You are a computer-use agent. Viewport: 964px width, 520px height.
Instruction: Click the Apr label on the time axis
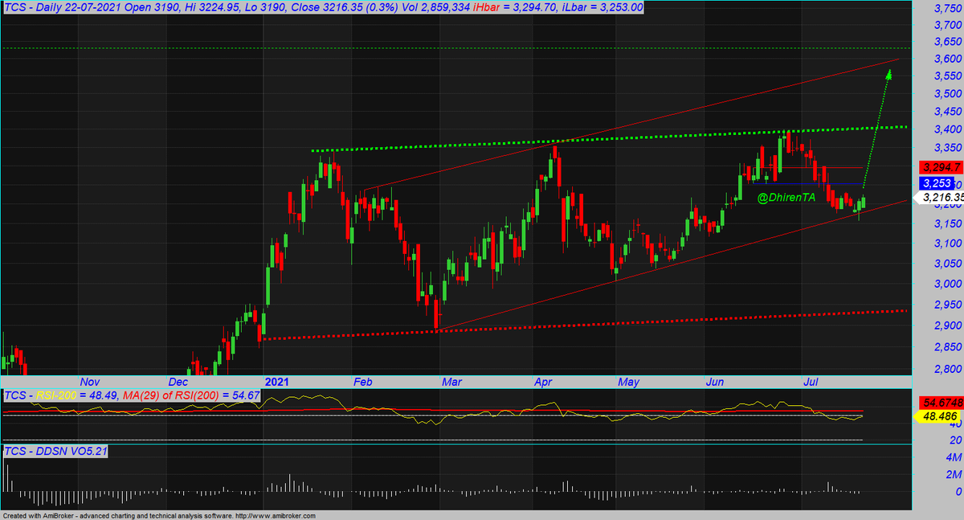point(543,382)
